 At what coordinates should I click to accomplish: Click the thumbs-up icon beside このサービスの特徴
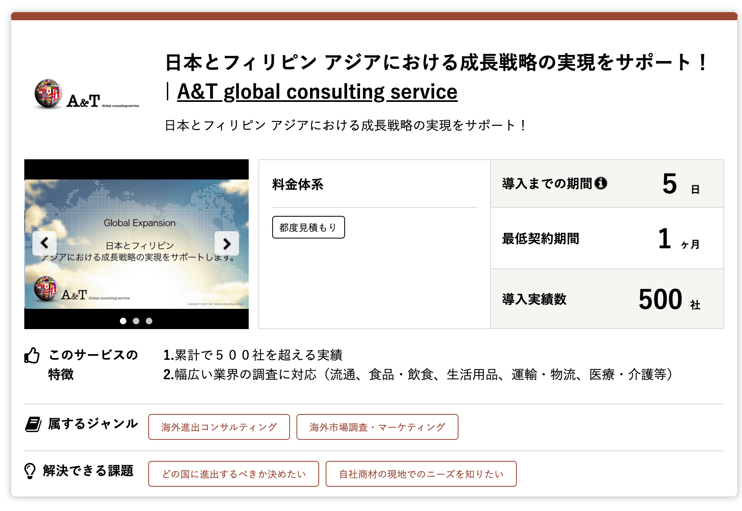tap(32, 355)
